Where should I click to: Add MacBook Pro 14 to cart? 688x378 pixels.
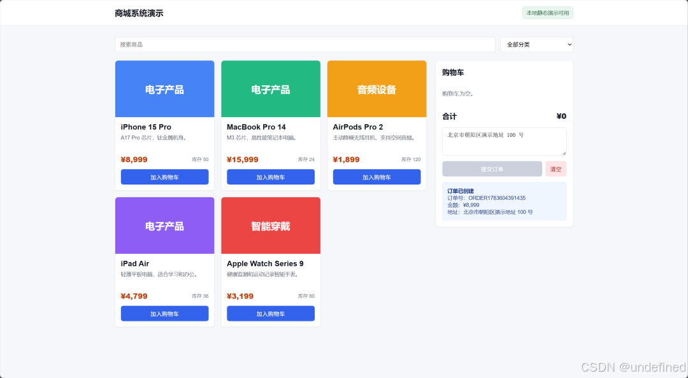point(271,177)
